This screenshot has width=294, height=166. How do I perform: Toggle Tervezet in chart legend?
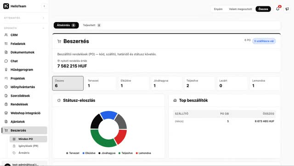[x=73, y=153]
